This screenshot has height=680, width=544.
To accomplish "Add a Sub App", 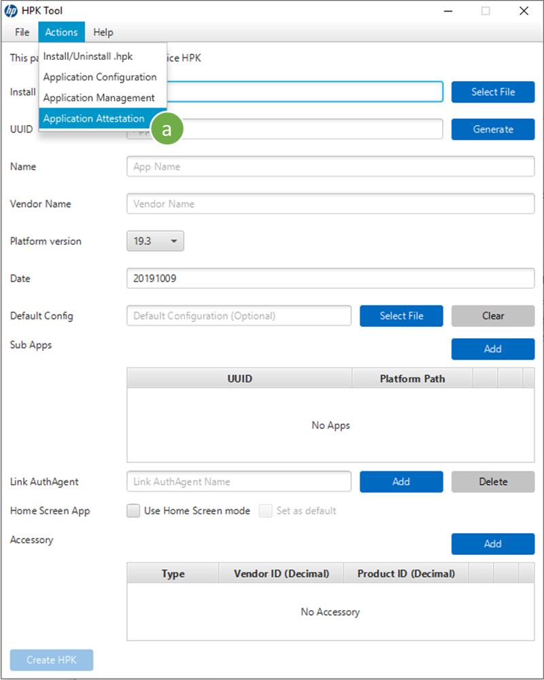I will [x=493, y=349].
